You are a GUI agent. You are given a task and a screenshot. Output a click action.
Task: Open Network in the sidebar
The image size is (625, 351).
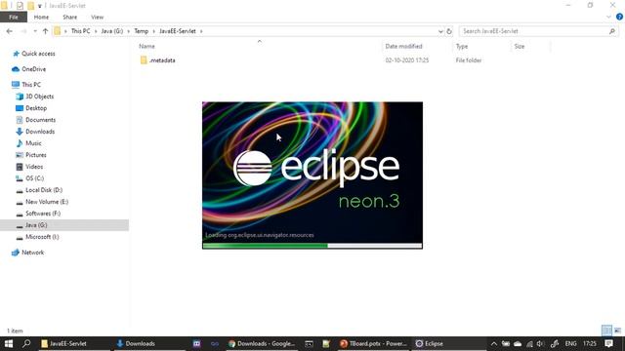pos(32,253)
